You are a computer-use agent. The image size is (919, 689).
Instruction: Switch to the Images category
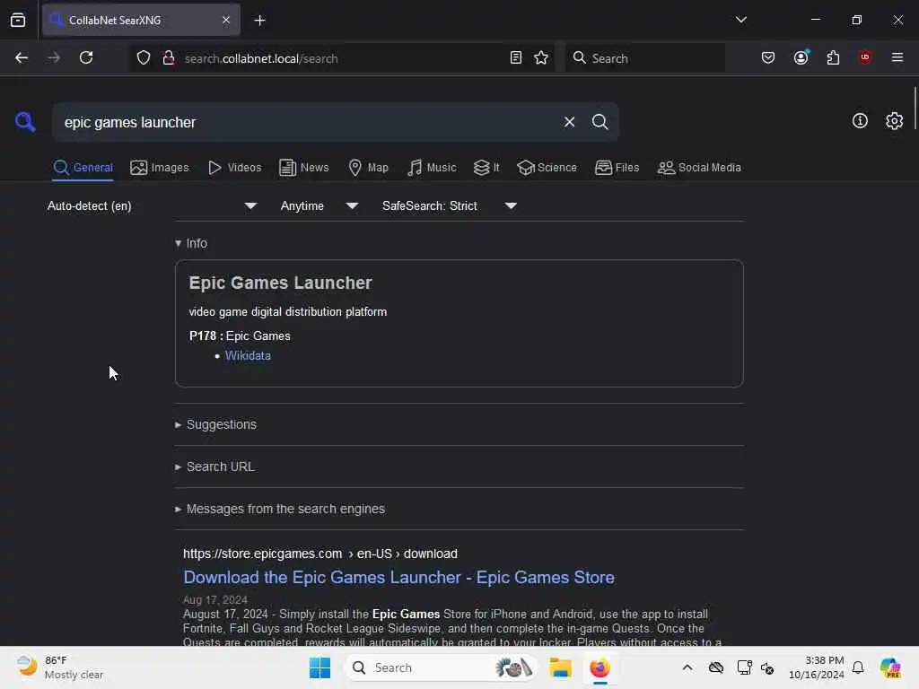(160, 168)
